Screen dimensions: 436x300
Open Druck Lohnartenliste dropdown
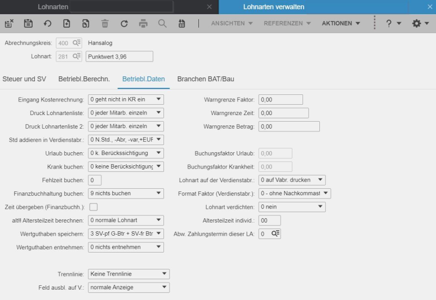[126, 113]
